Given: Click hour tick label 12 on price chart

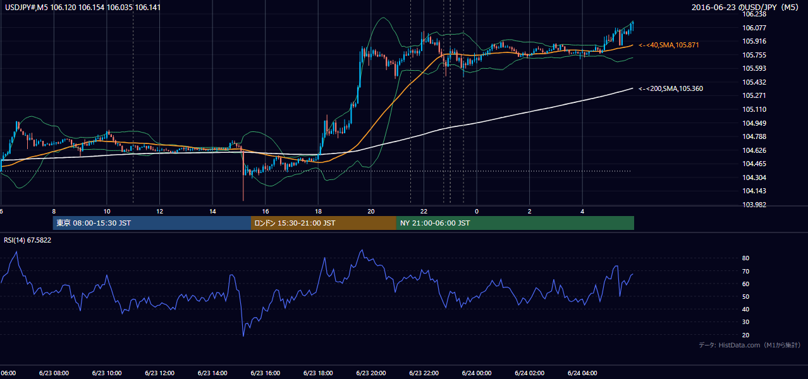Looking at the screenshot, I should pyautogui.click(x=159, y=212).
